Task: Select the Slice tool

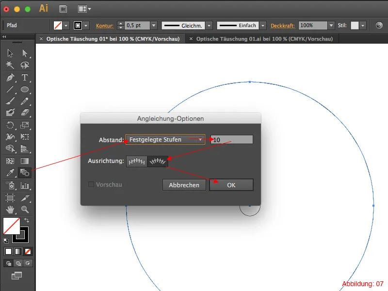Action: coord(25,198)
